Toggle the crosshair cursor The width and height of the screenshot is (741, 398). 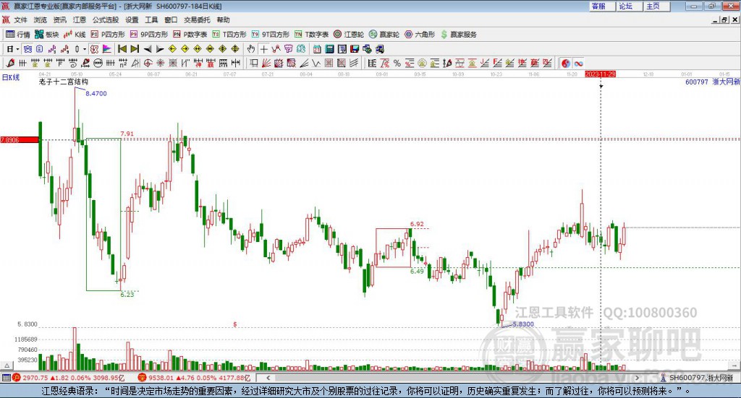[263, 49]
